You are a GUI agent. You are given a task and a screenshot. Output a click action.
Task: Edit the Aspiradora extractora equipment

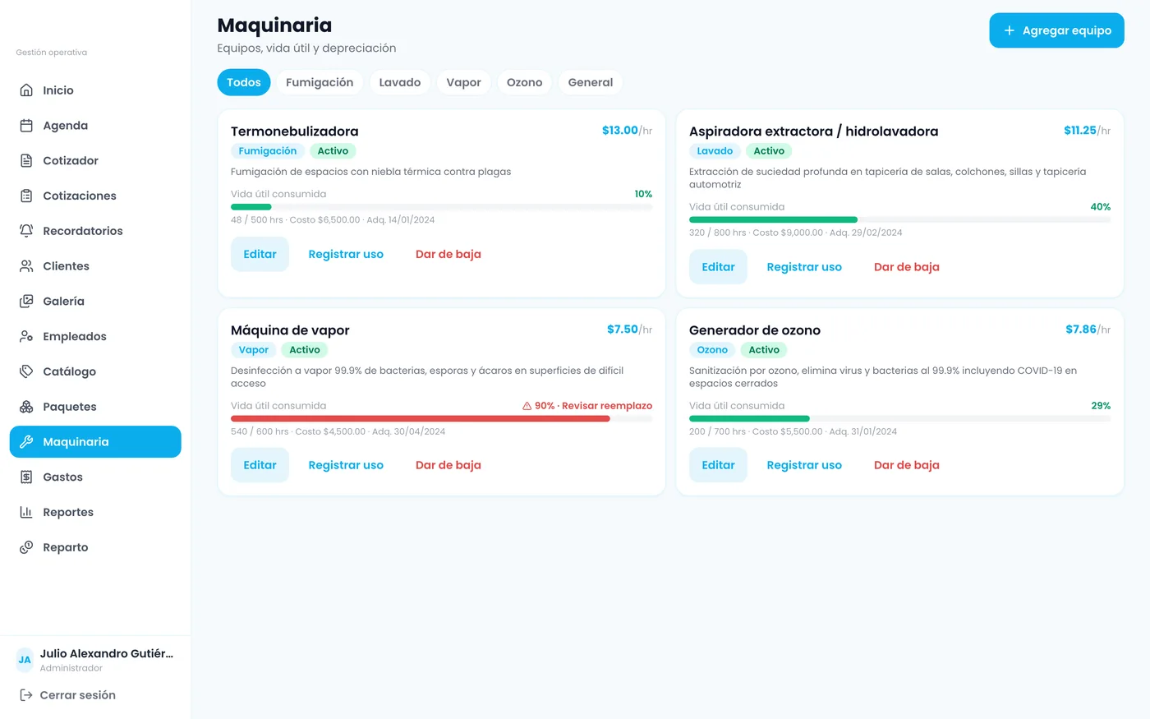(718, 267)
